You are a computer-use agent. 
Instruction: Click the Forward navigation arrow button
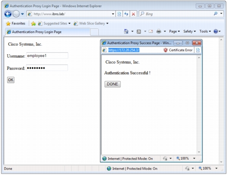coord(16,14)
